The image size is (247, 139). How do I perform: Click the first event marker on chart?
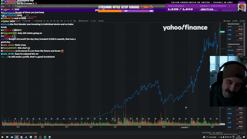(15, 119)
